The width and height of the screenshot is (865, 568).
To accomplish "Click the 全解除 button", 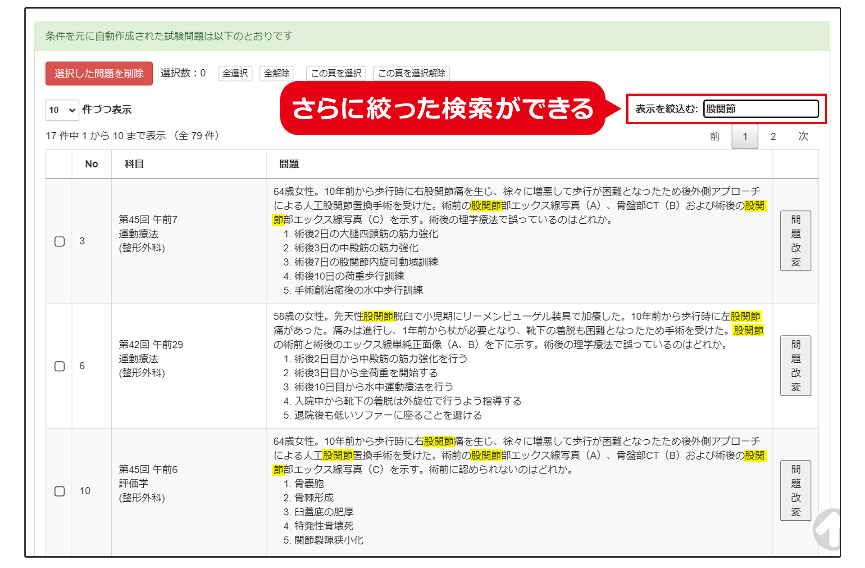I will 277,73.
